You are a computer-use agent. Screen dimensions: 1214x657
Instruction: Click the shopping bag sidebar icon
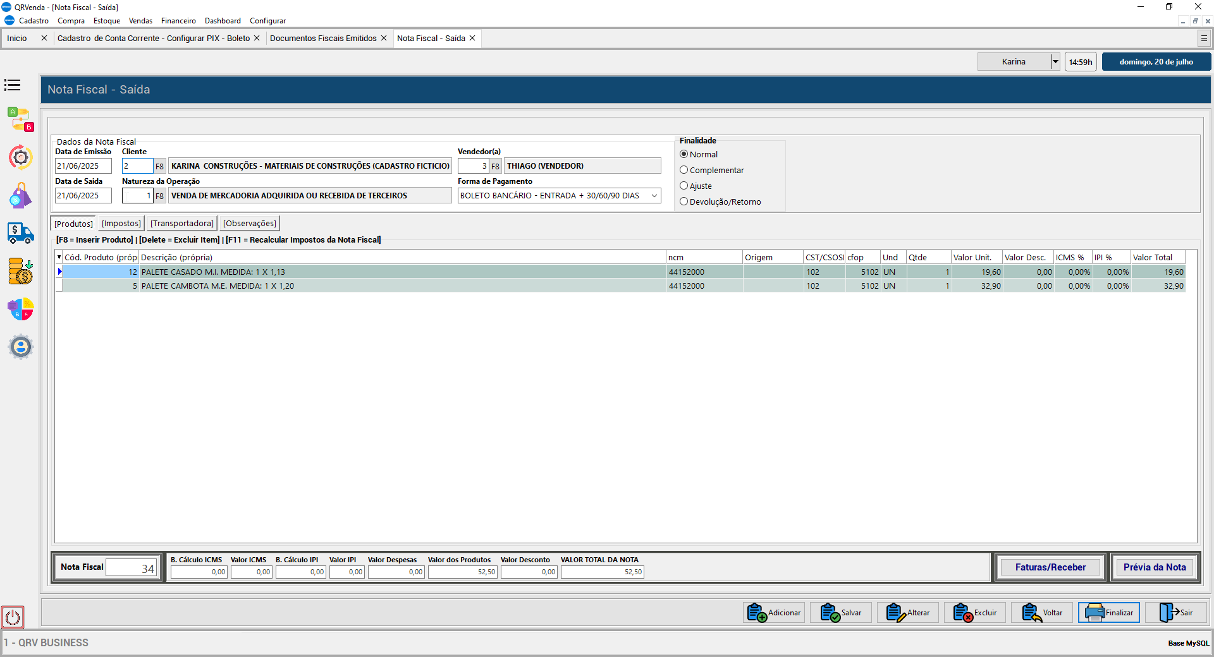point(20,196)
